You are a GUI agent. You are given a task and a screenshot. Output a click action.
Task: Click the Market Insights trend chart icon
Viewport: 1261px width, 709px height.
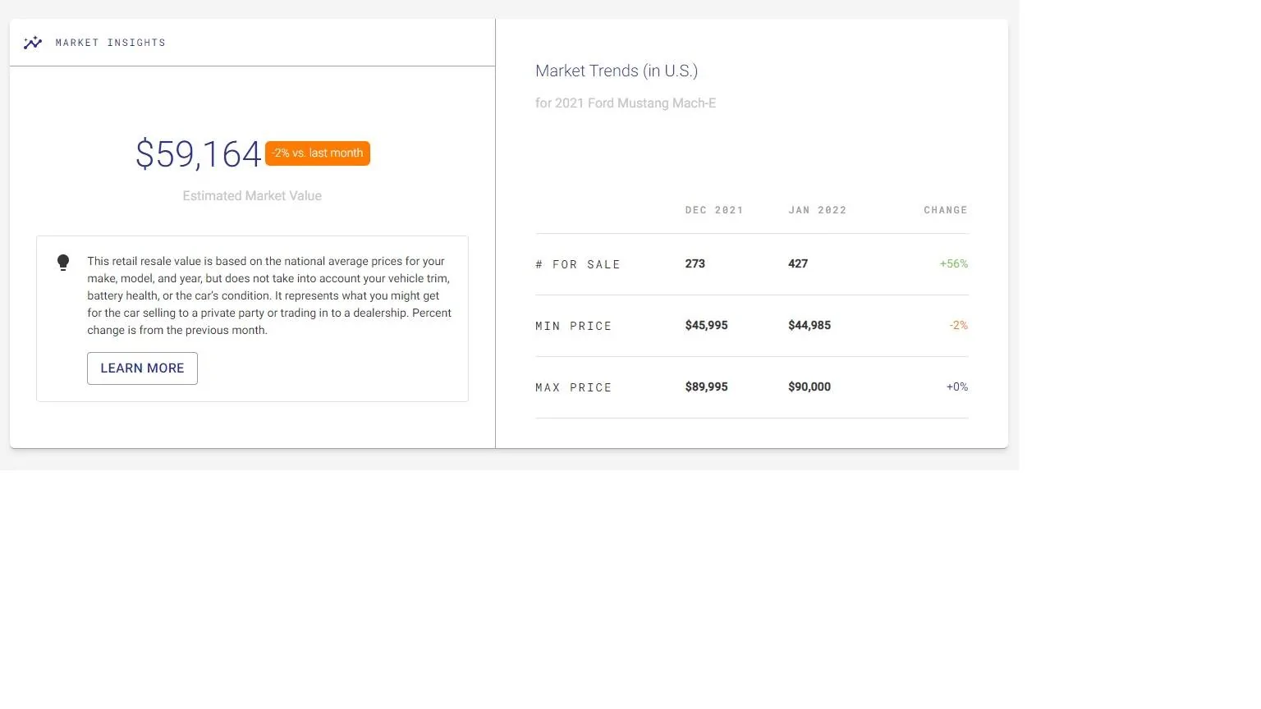33,43
